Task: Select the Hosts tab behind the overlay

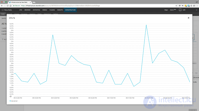Action: [x=3, y=14]
